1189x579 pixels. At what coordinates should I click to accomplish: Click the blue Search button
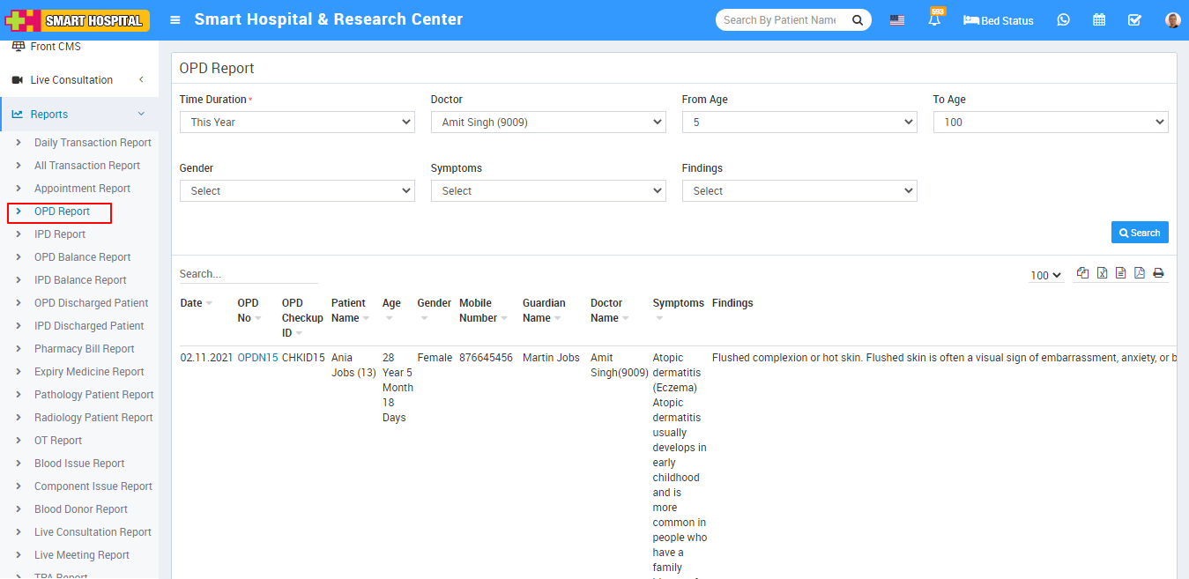tap(1140, 233)
